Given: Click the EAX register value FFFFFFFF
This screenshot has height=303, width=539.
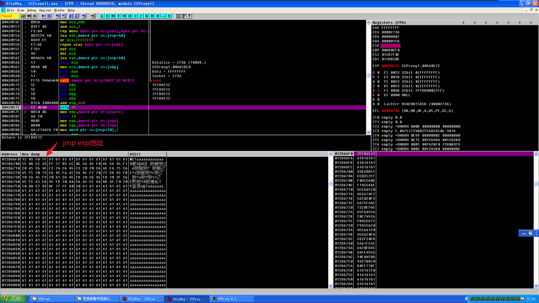Looking at the screenshot, I should click(390, 28).
